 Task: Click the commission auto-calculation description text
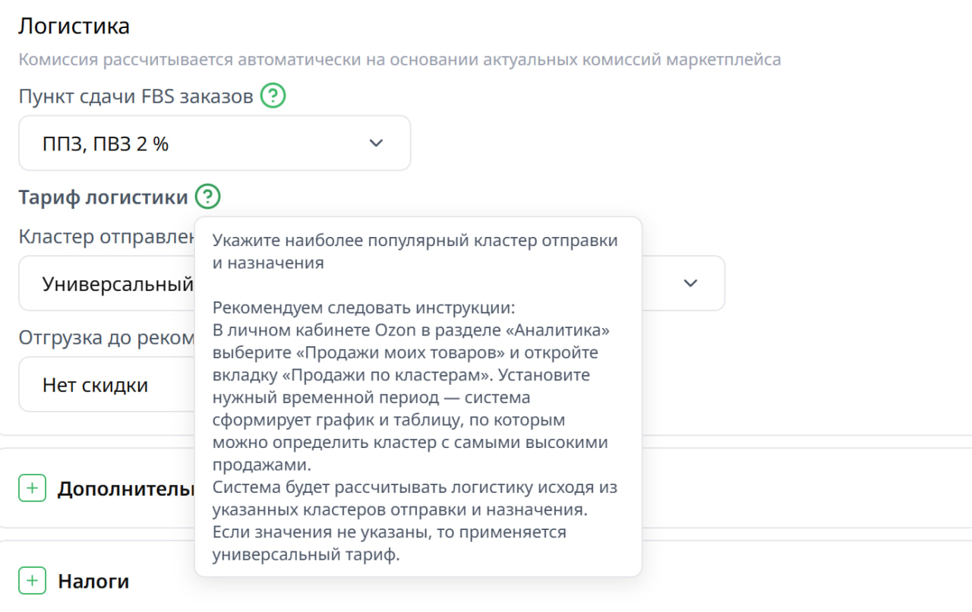click(x=400, y=59)
